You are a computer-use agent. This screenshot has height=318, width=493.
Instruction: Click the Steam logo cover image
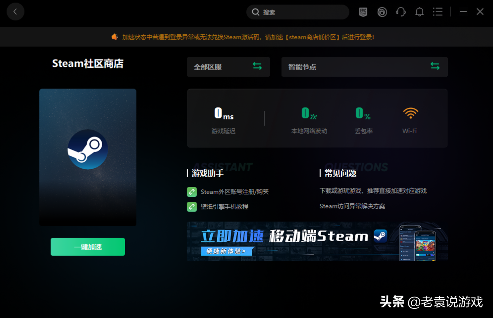(88, 157)
